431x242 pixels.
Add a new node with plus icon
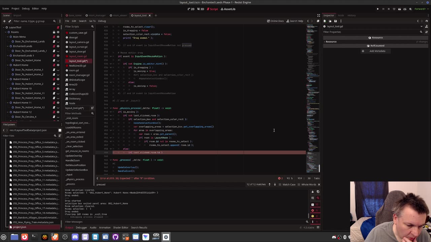pos(4,21)
